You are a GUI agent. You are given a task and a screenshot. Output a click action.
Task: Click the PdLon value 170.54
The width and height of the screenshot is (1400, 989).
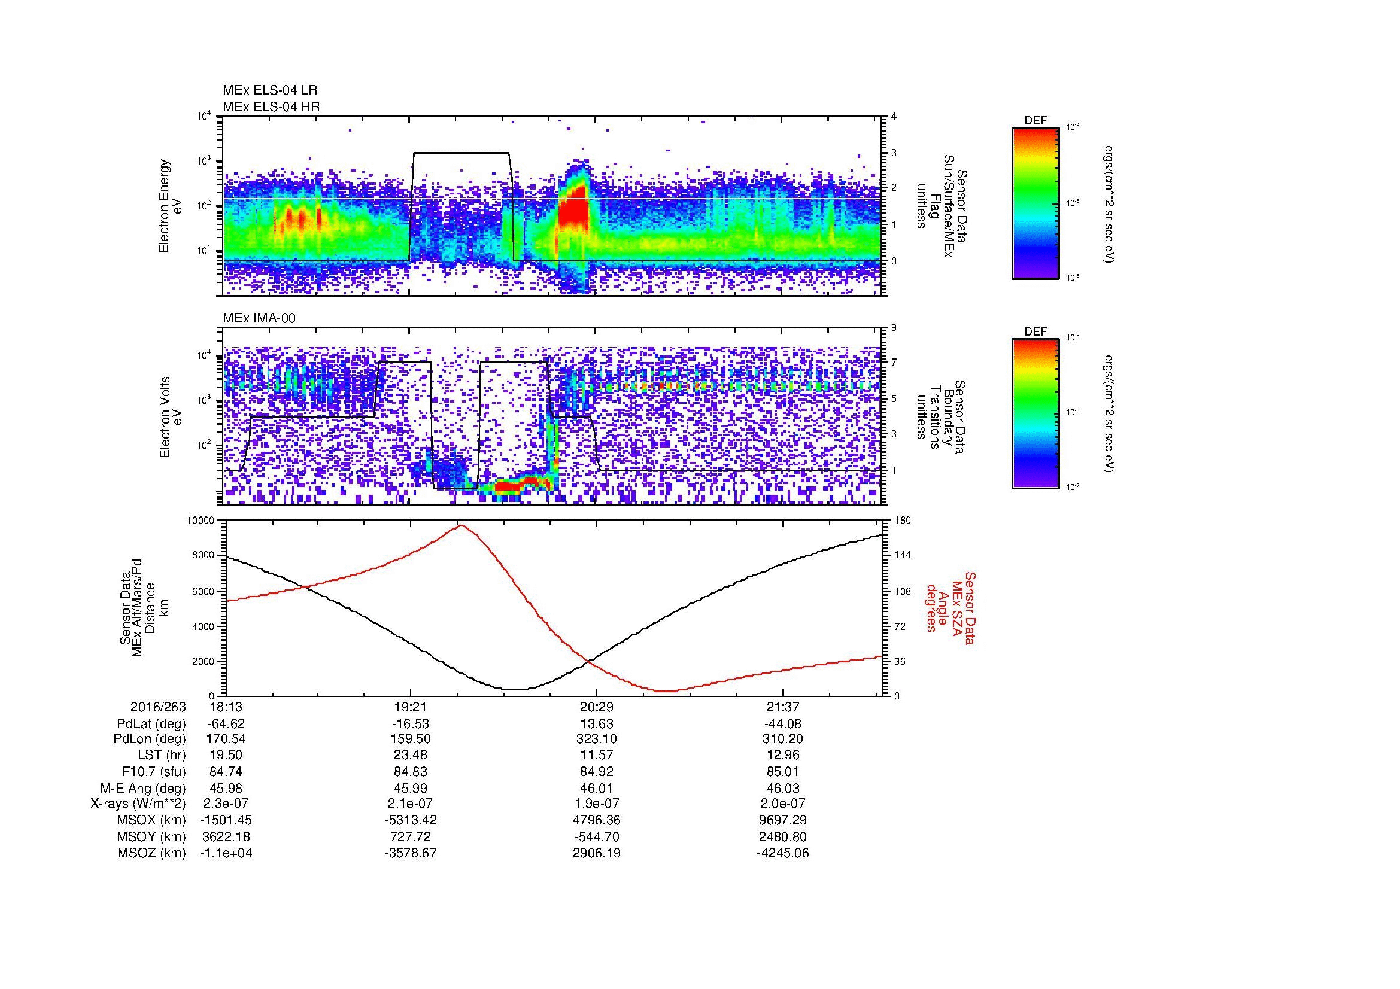pos(226,740)
